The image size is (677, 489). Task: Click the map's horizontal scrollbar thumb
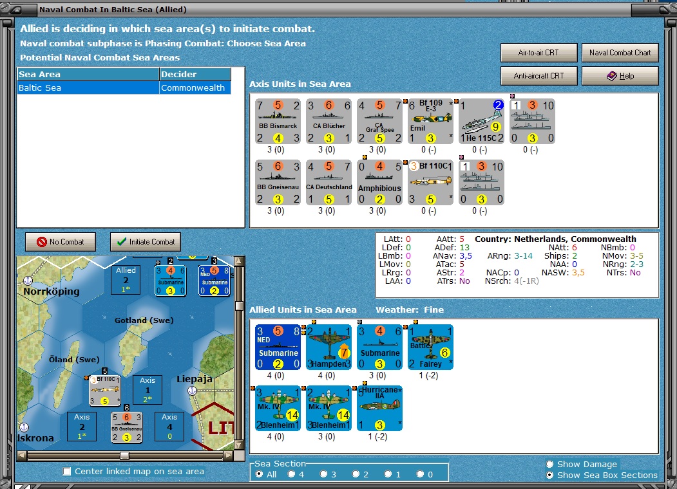point(124,456)
